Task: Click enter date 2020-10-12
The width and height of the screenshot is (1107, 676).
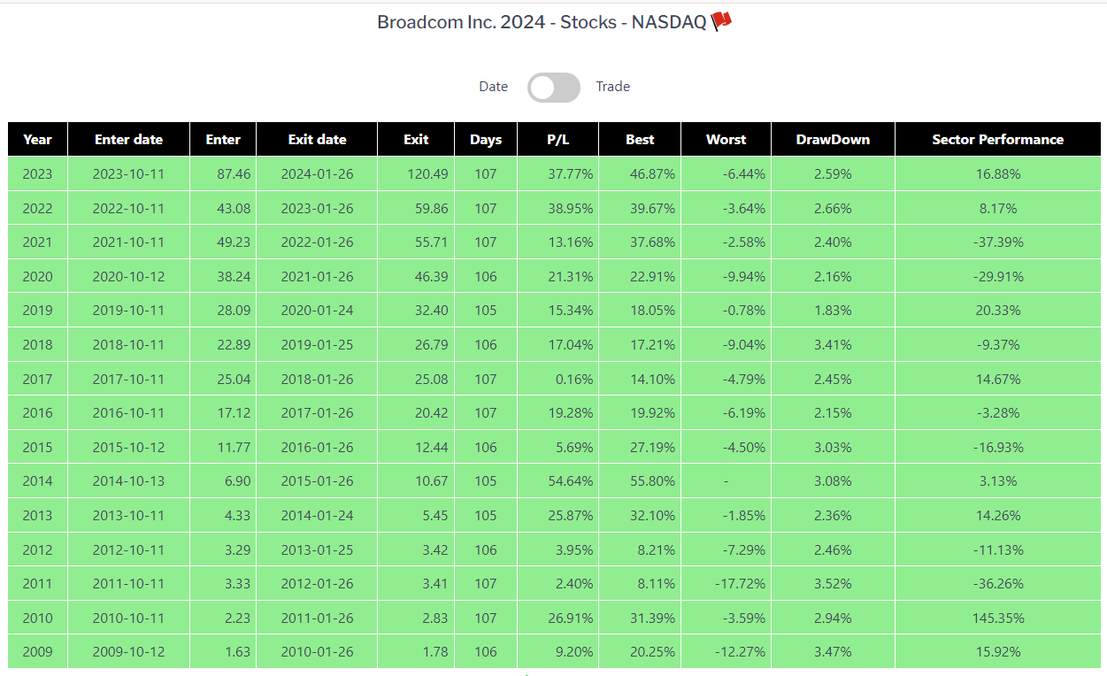Action: click(129, 277)
